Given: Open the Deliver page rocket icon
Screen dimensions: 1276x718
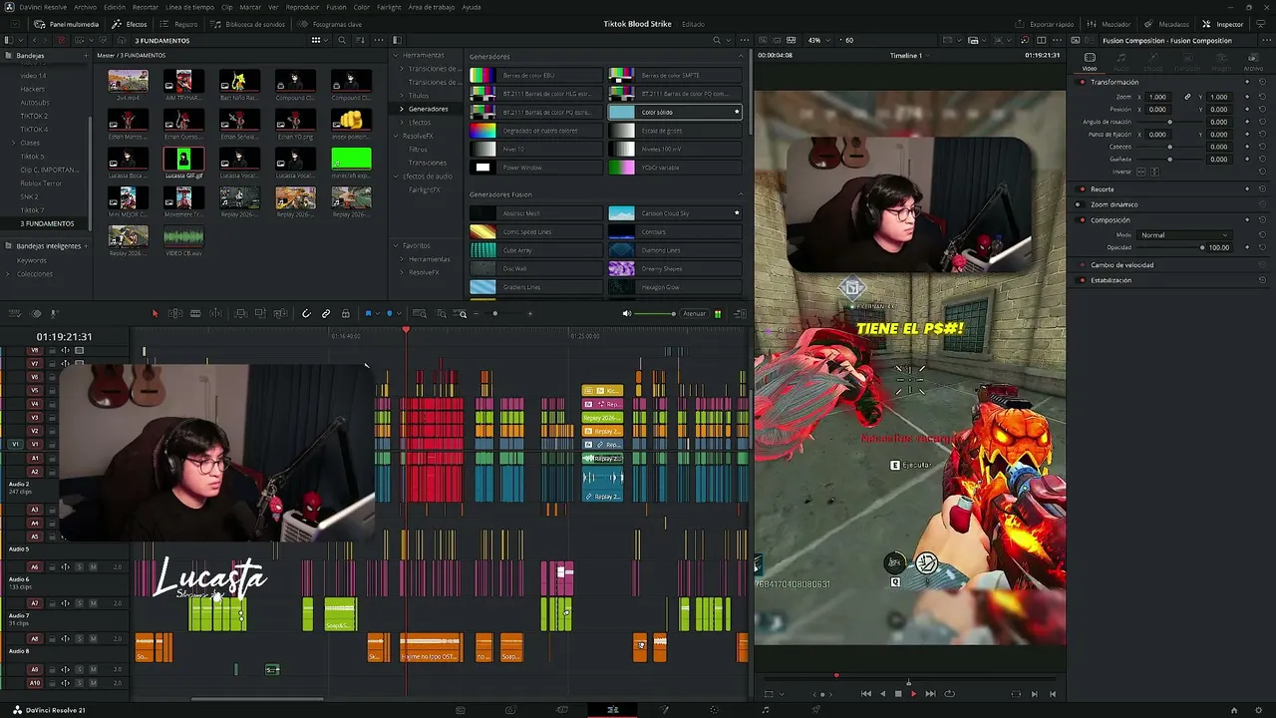Looking at the screenshot, I should (816, 710).
